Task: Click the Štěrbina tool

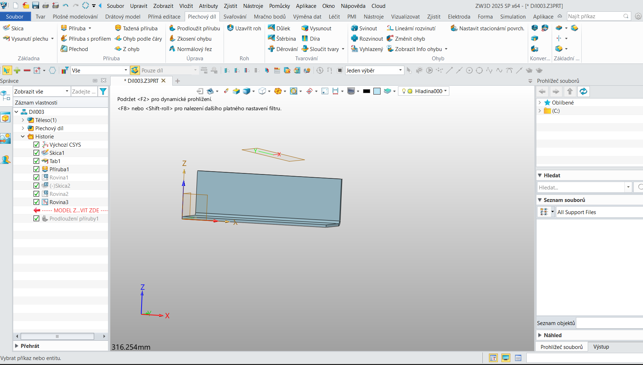Action: (x=282, y=39)
